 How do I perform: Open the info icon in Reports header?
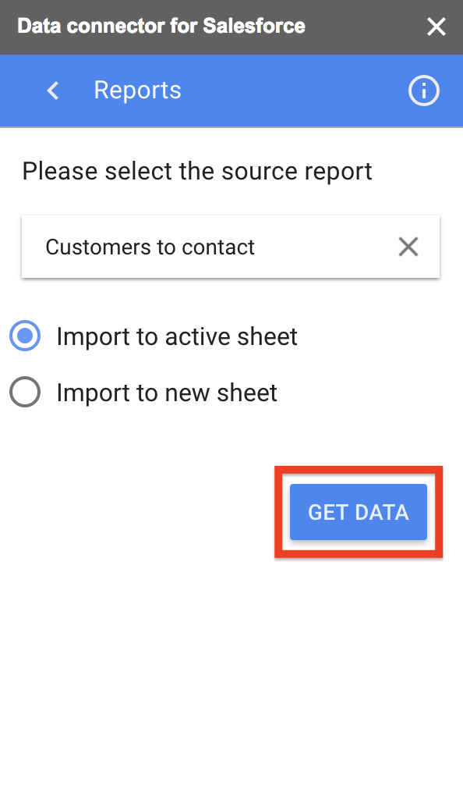423,91
